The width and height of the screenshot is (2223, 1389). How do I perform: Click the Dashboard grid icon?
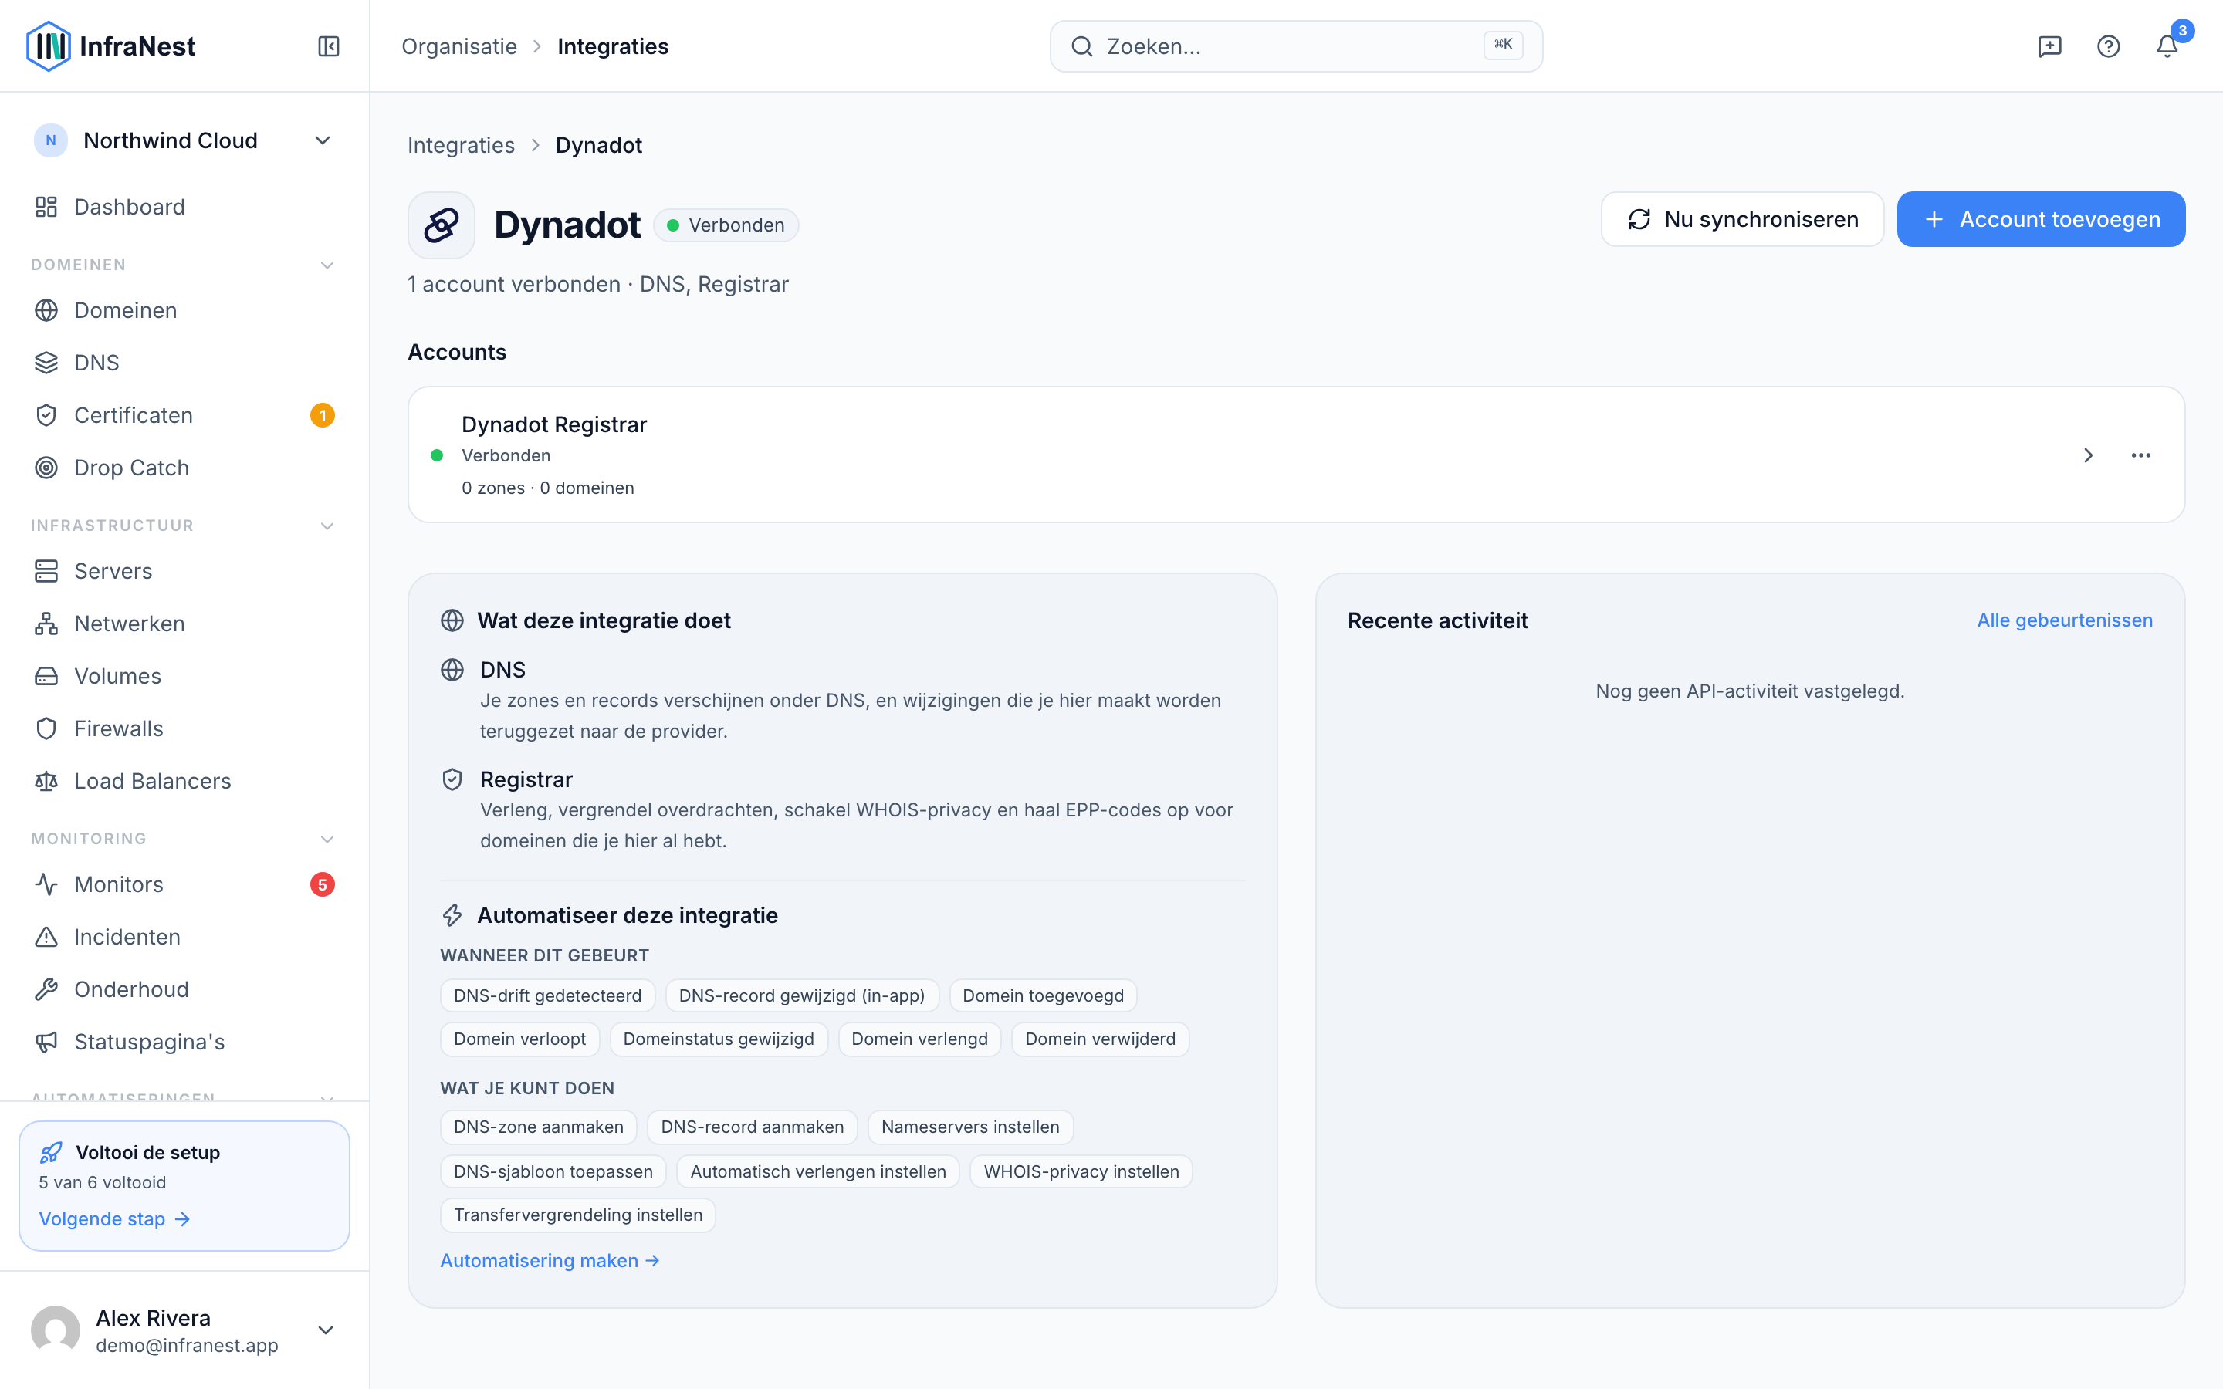pyautogui.click(x=46, y=207)
